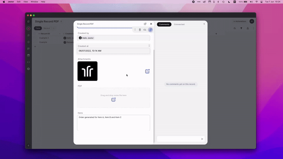Image resolution: width=283 pixels, height=159 pixels.
Task: Open the record toolbar three-dots menu
Action: tap(135, 30)
